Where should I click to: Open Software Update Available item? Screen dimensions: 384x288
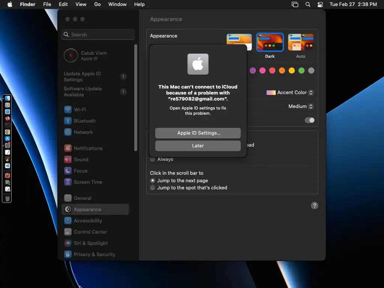click(95, 91)
